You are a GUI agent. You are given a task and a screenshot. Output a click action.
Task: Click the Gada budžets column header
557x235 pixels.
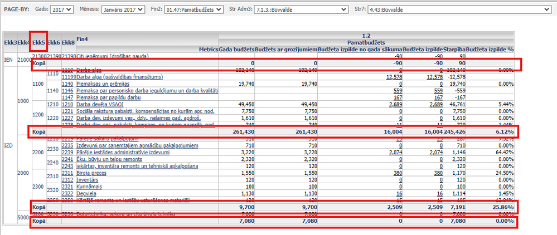(x=236, y=50)
